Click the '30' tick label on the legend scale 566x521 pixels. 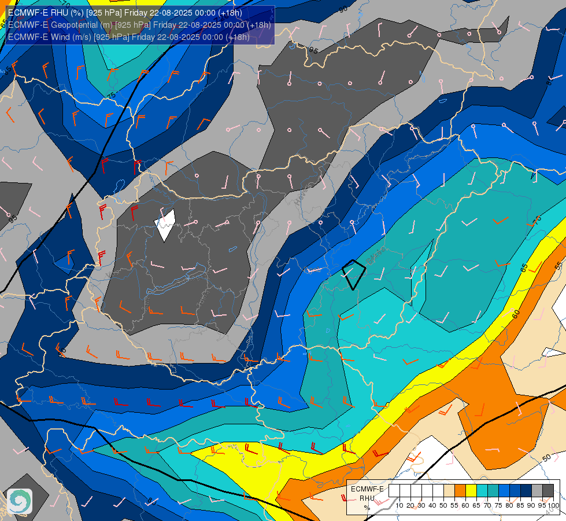(421, 505)
